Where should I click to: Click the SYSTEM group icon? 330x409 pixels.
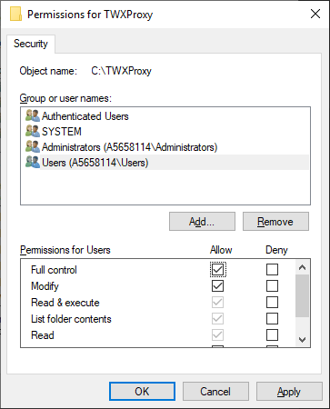(33, 132)
